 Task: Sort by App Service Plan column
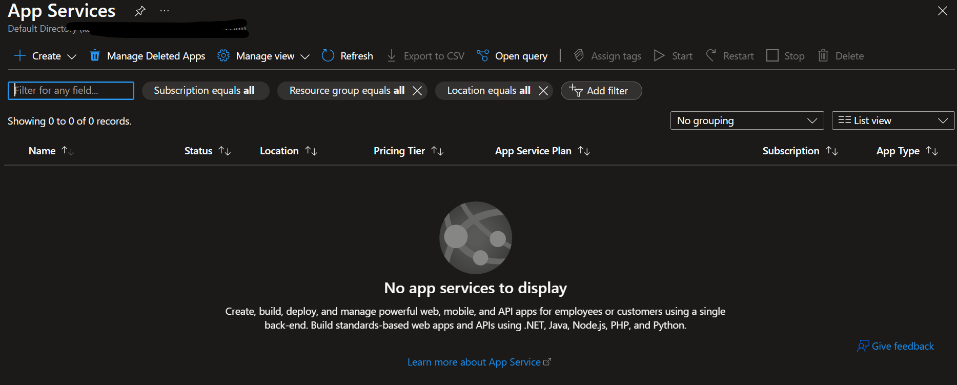click(x=543, y=151)
